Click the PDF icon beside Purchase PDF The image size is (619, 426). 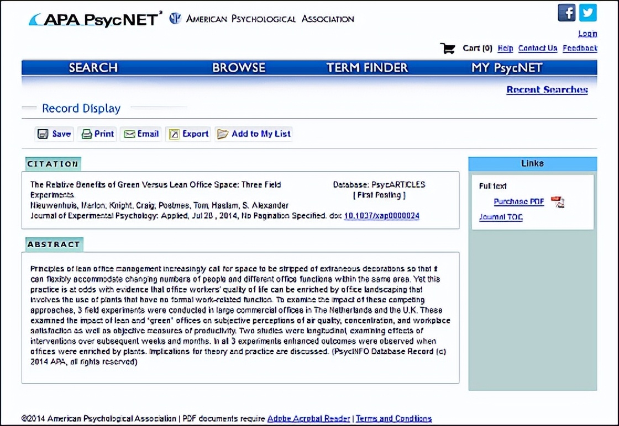(x=558, y=202)
